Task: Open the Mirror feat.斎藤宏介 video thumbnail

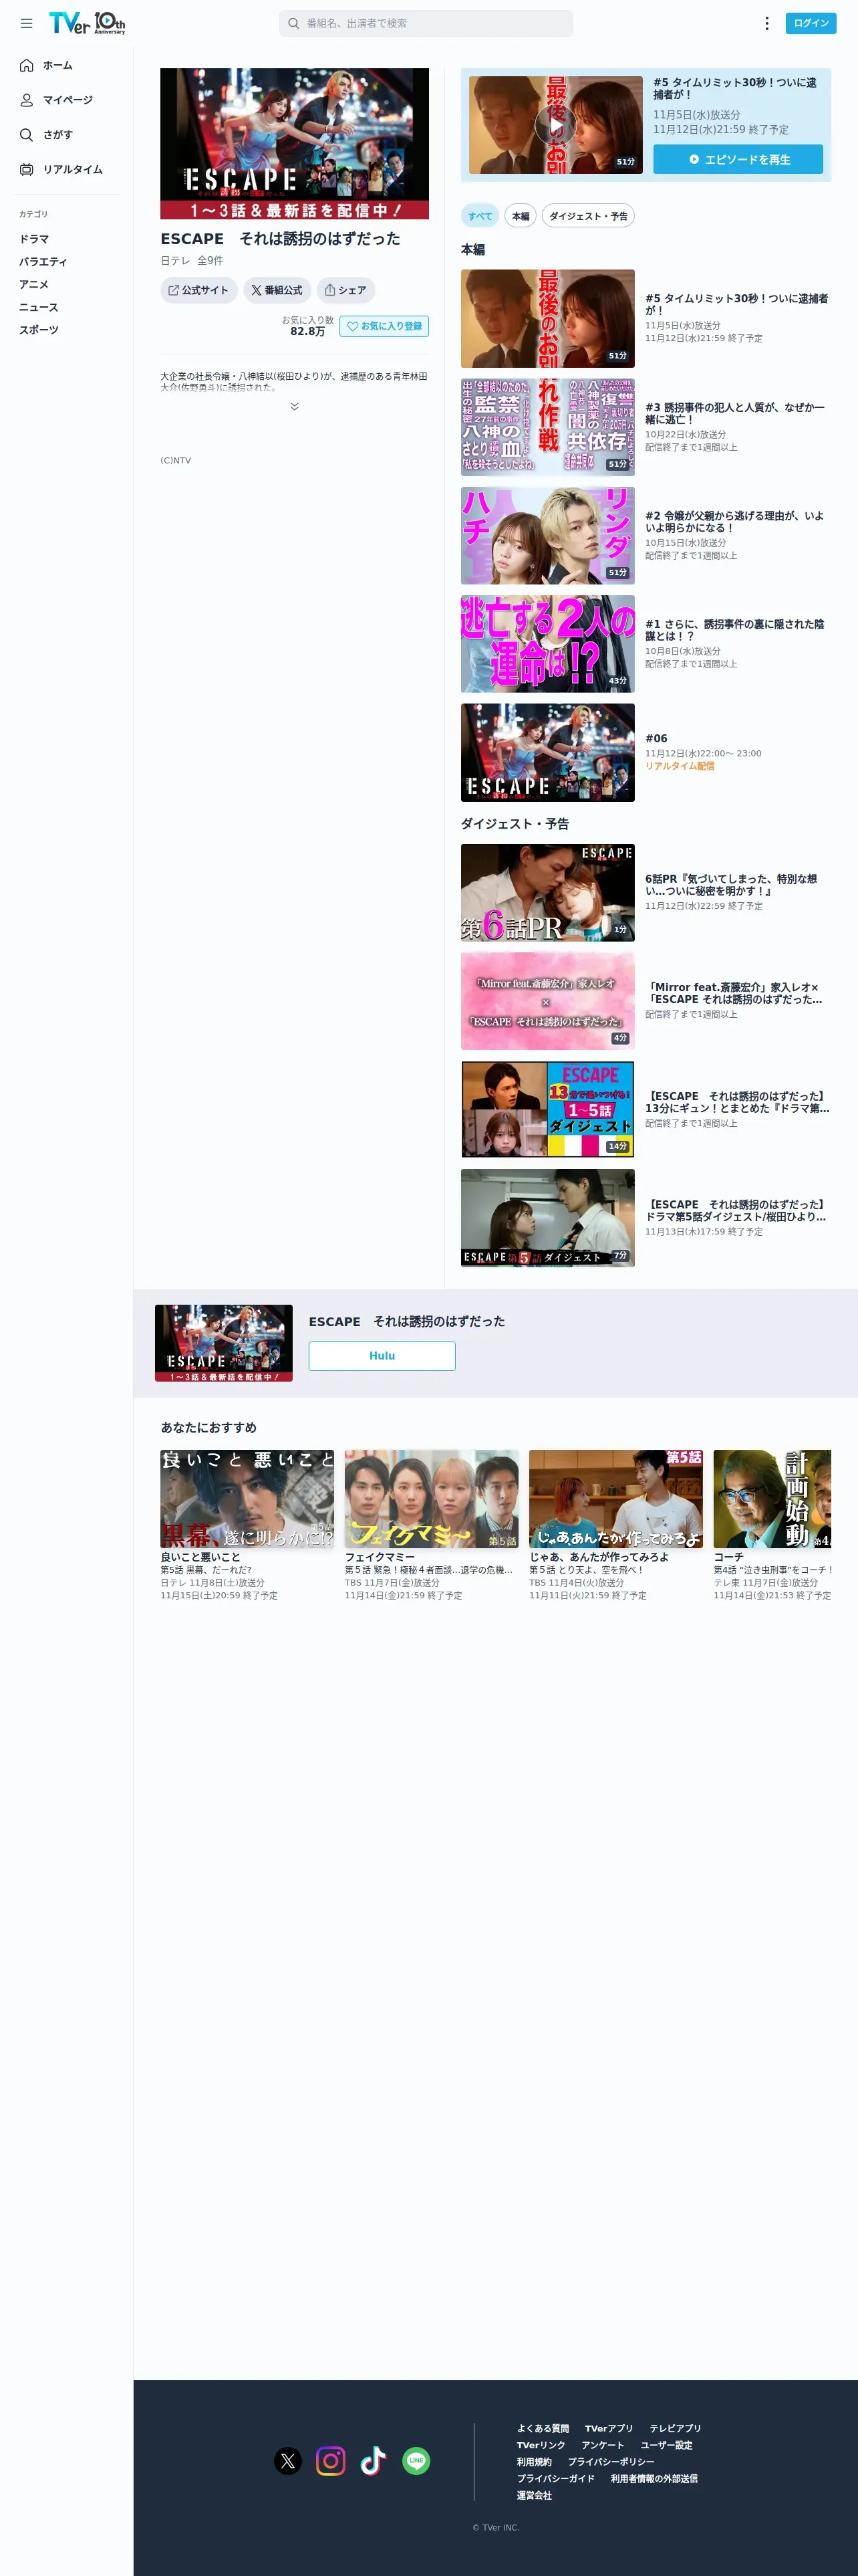Action: coord(547,1001)
